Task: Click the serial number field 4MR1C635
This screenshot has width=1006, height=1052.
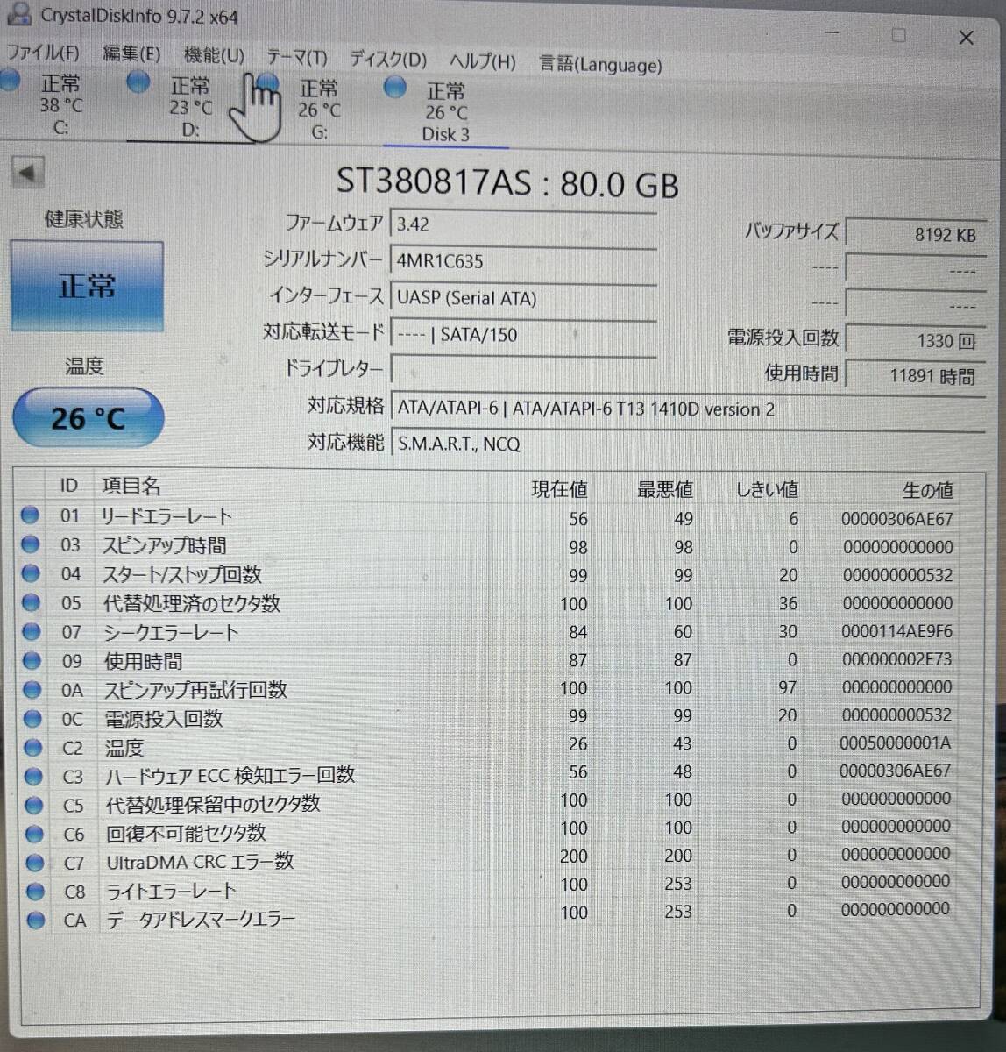Action: tap(523, 261)
